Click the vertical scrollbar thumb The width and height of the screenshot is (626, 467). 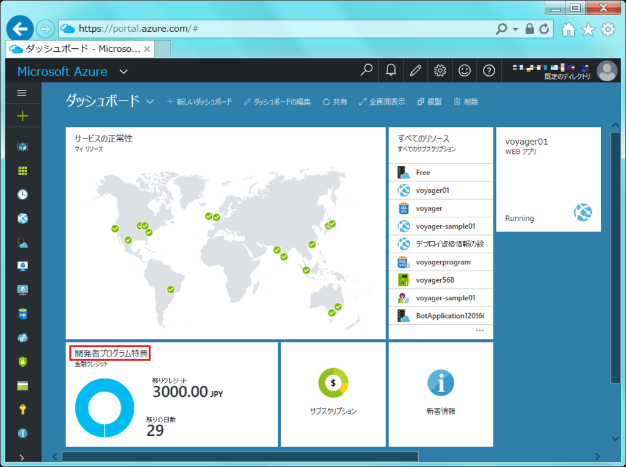coord(615,258)
